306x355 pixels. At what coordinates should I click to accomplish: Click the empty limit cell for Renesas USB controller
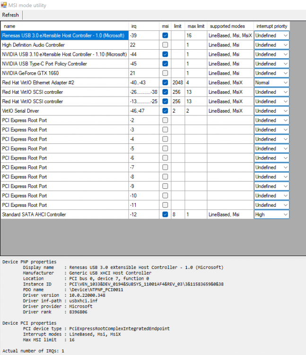[178, 35]
